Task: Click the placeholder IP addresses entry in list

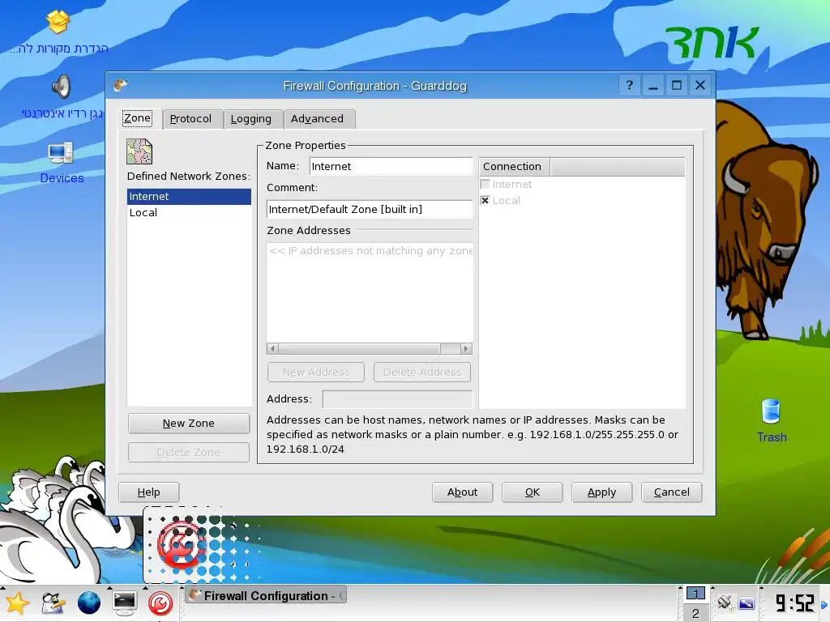Action: click(370, 251)
